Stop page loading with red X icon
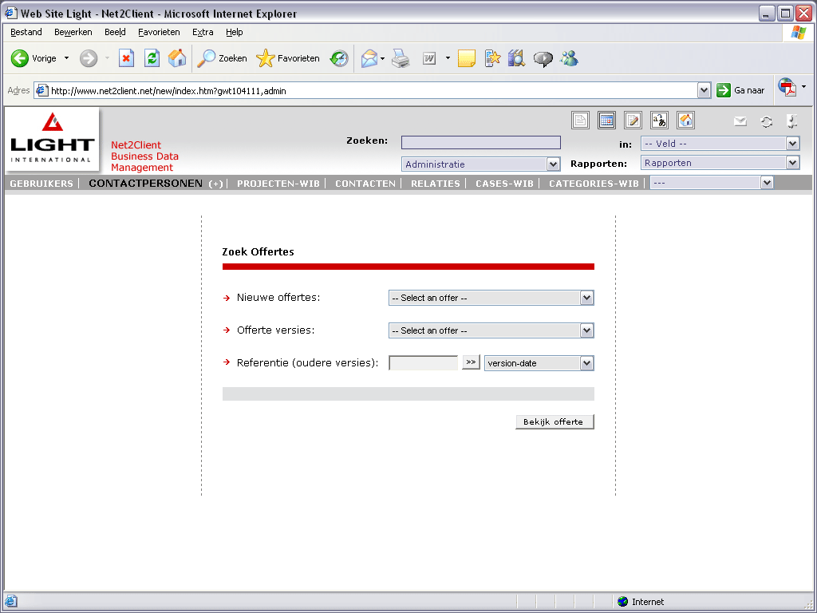Screen dimensions: 817x613 click(x=126, y=58)
